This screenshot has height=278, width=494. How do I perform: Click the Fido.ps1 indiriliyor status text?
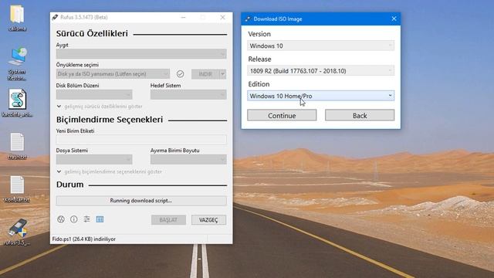click(84, 239)
